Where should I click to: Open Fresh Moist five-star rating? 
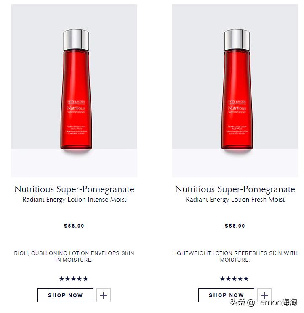[x=234, y=279]
